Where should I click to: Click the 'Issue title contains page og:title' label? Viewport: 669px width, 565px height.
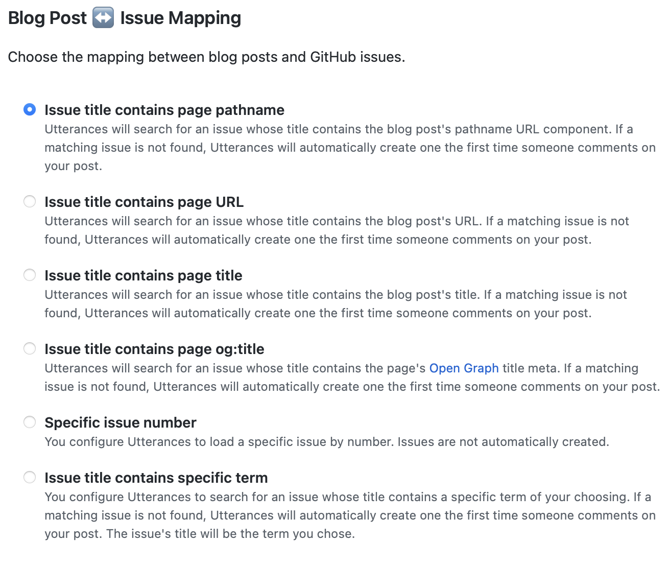point(154,349)
